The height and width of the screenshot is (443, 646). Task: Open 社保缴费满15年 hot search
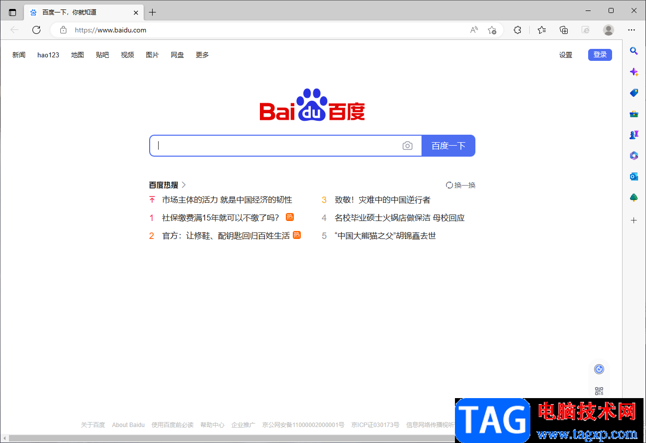pyautogui.click(x=220, y=218)
